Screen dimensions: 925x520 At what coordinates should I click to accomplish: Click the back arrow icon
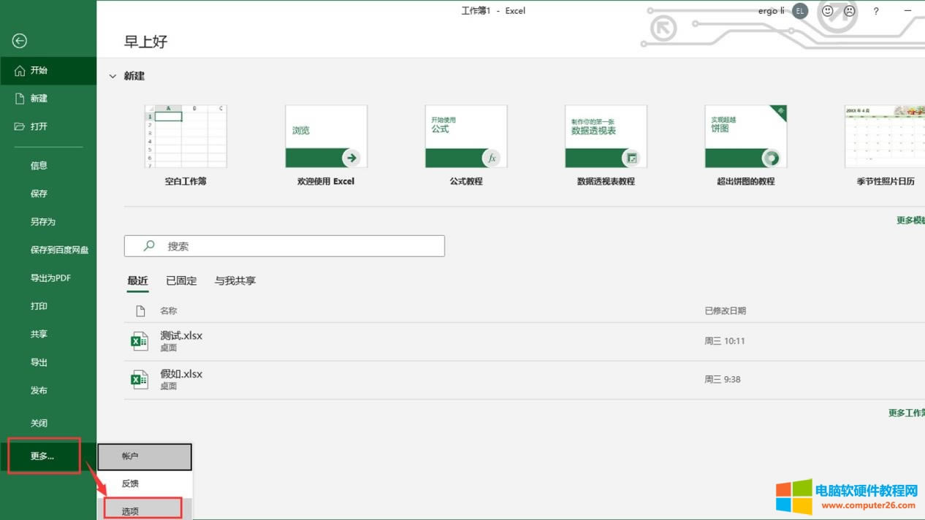[20, 41]
